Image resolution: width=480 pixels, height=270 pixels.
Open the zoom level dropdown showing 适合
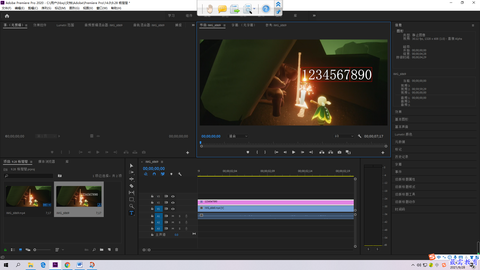pos(238,136)
